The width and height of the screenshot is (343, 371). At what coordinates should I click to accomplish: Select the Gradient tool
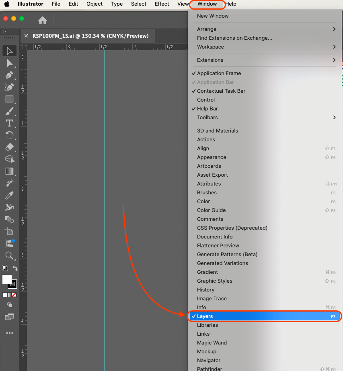click(10, 171)
